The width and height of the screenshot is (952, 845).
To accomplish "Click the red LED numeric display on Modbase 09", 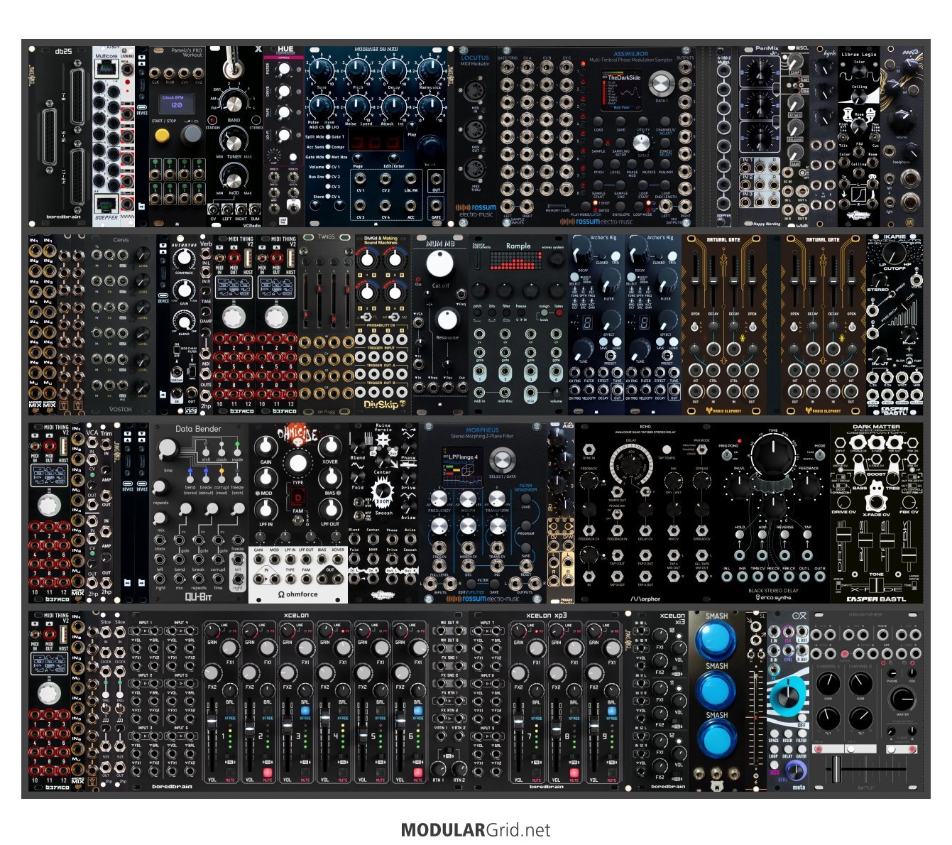I will click(x=376, y=138).
